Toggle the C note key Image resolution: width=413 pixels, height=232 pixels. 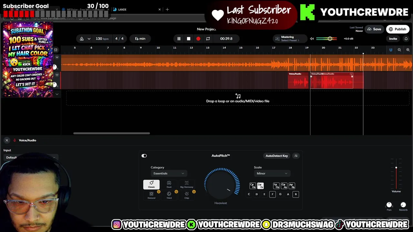coord(249,194)
